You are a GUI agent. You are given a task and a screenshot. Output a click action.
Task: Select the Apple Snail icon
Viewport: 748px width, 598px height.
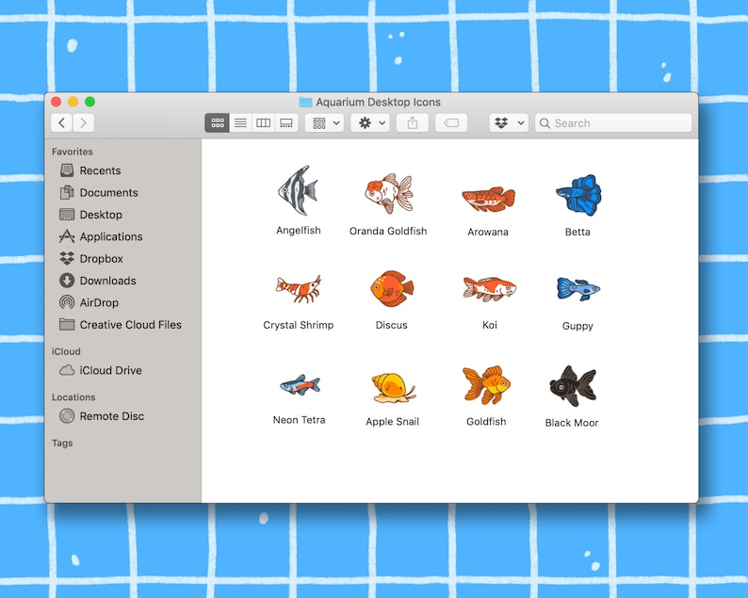[394, 388]
